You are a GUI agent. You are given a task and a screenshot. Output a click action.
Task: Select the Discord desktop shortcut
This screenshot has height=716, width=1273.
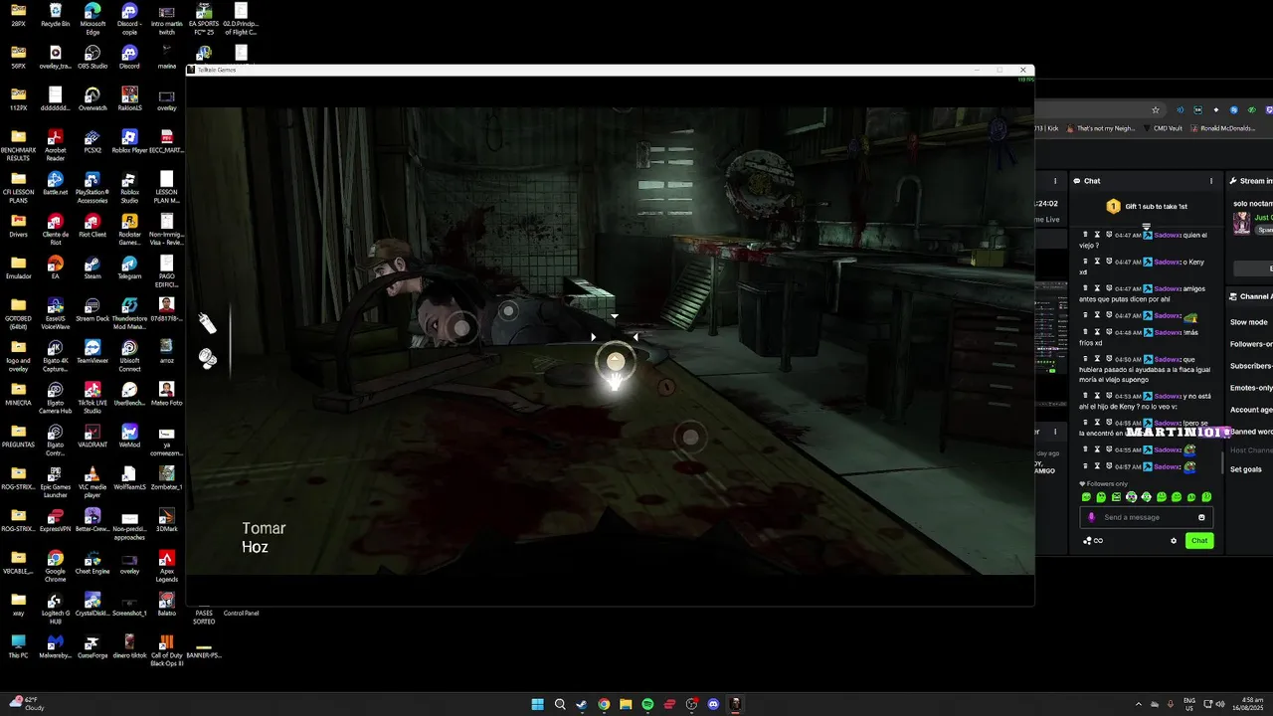click(129, 57)
